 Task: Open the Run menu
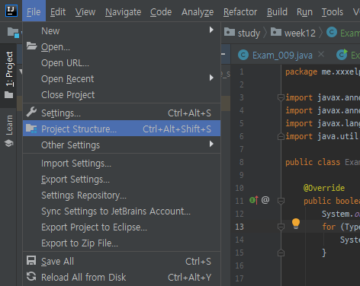tap(304, 11)
